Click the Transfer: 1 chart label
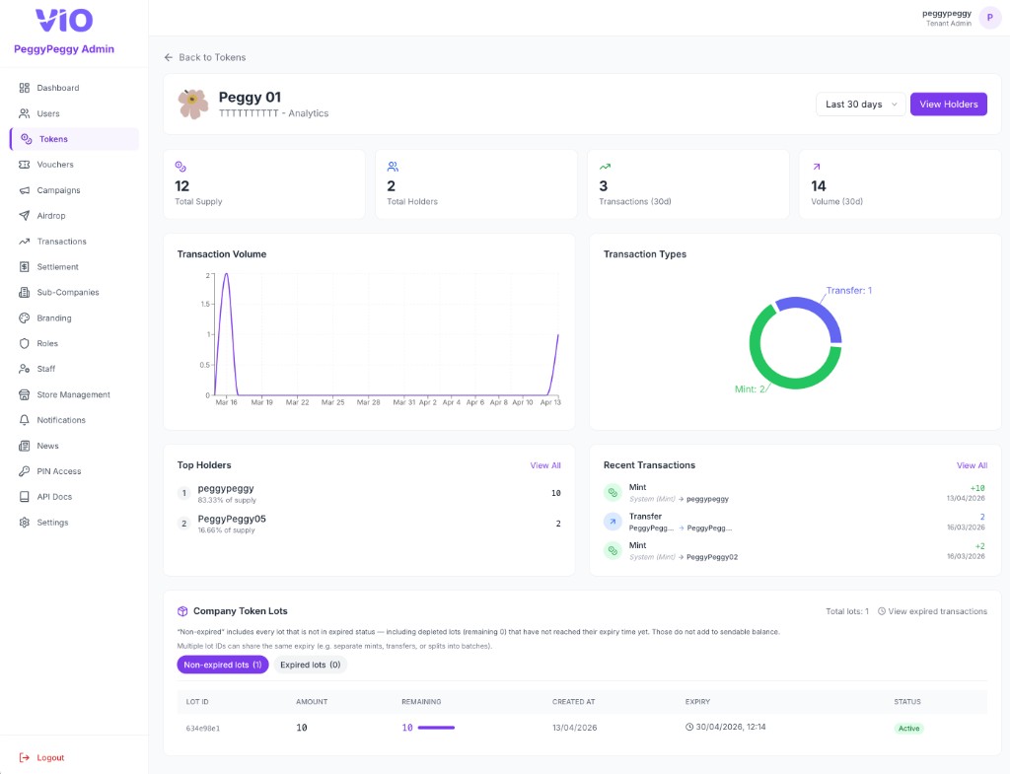1010x774 pixels. click(x=849, y=291)
